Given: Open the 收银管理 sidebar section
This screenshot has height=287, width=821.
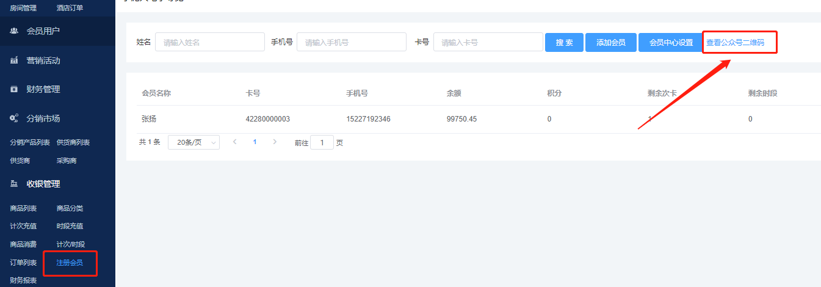Looking at the screenshot, I should click(x=43, y=184).
